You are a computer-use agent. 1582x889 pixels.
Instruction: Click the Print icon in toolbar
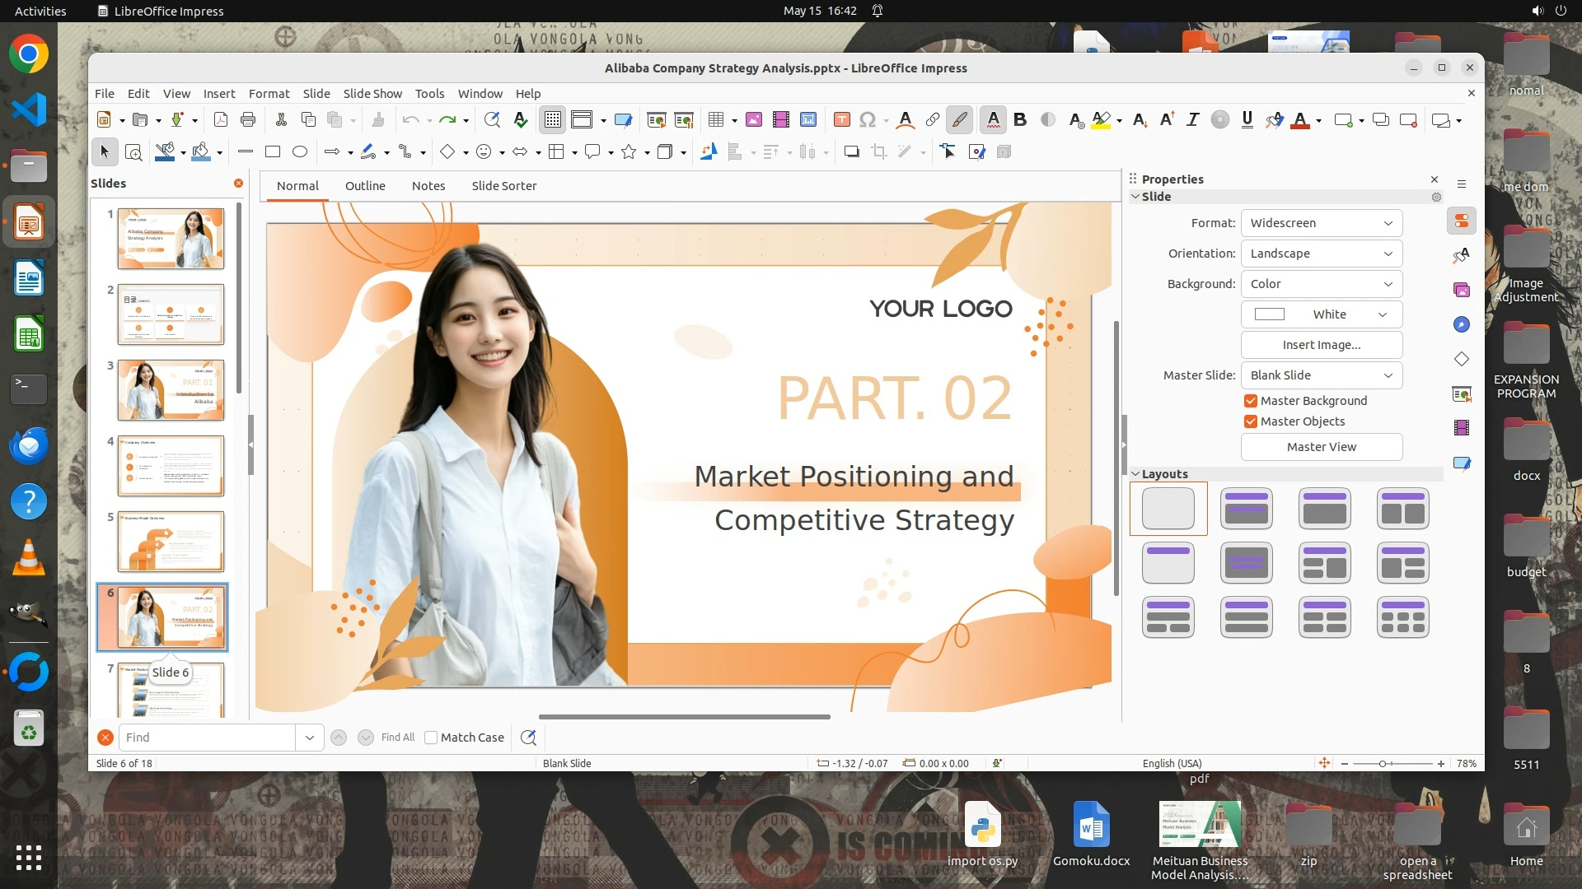[x=248, y=120]
